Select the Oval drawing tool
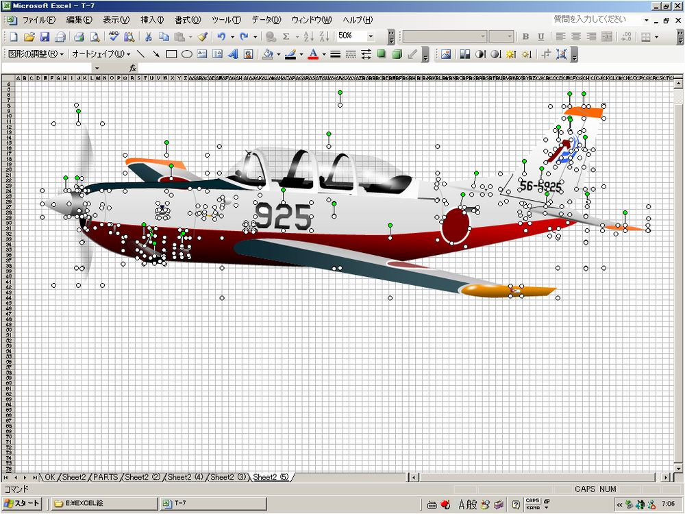Screen dimensions: 685x514 coord(186,53)
